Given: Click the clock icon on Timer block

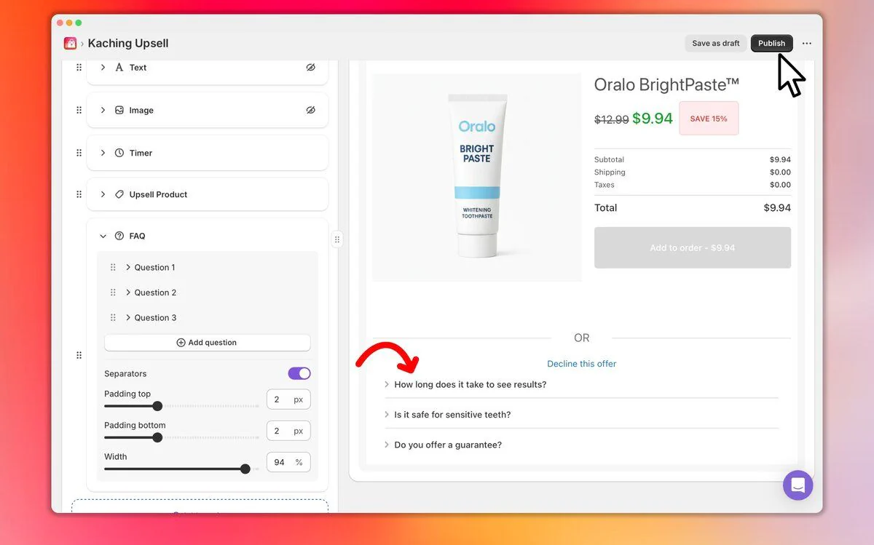Looking at the screenshot, I should pyautogui.click(x=119, y=153).
